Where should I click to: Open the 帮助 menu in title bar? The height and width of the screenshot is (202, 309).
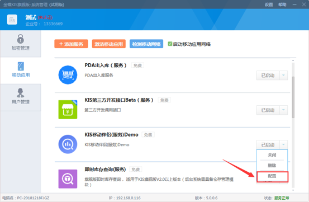pos(282,4)
